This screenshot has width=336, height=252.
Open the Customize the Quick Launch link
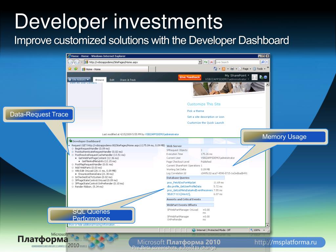205,123
